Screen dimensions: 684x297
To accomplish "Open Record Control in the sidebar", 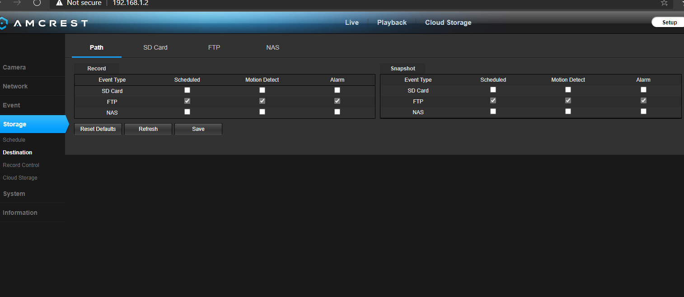I will point(21,165).
